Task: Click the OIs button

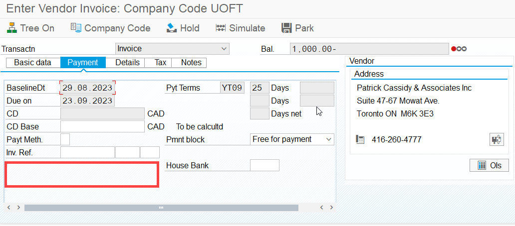Action: pos(489,165)
